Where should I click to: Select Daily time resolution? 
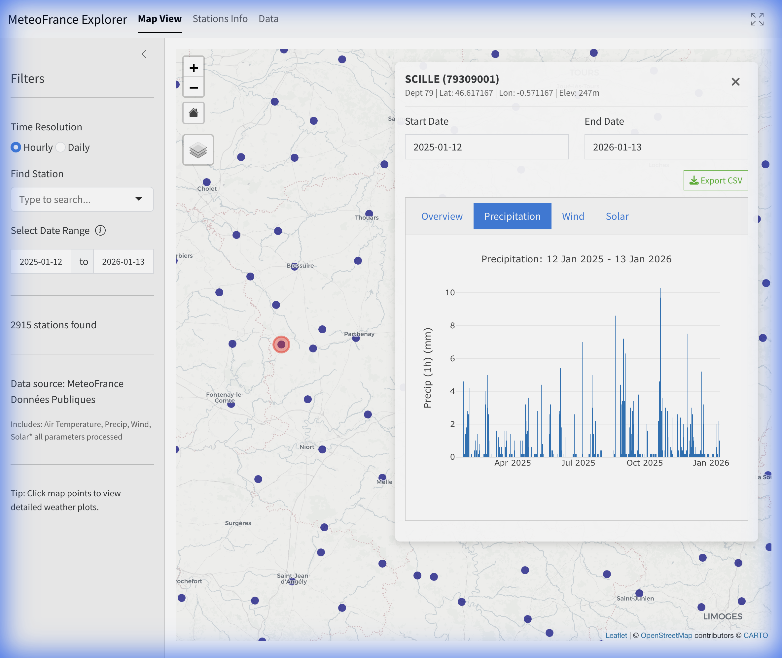pyautogui.click(x=60, y=148)
